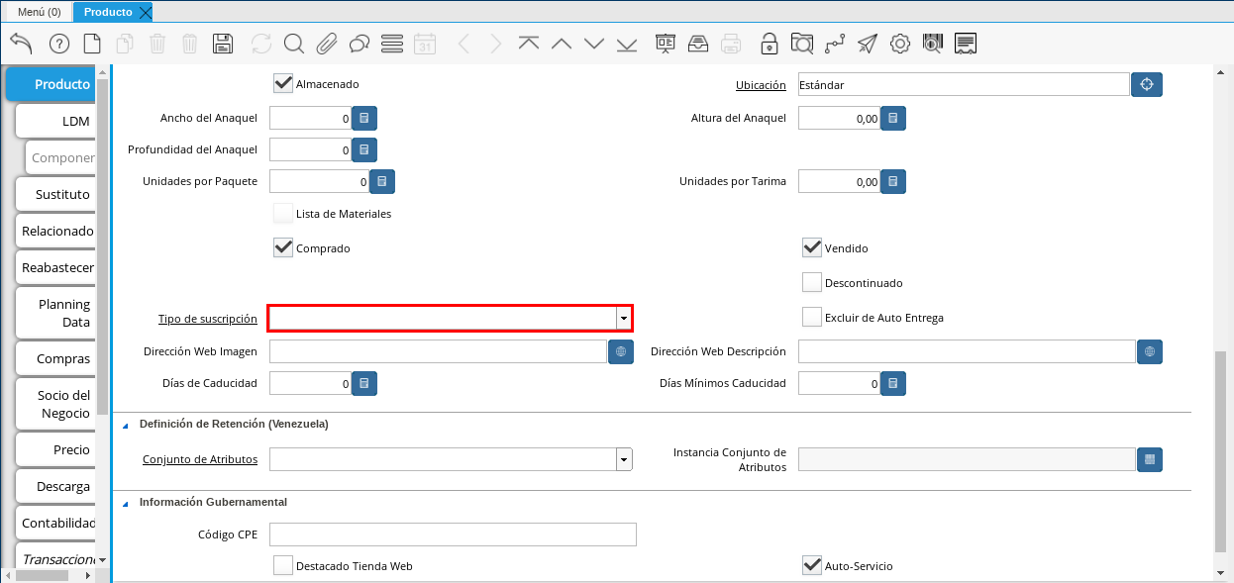Collapse Definición de Retención (Venezuela) section
This screenshot has height=583, width=1234.
[125, 426]
